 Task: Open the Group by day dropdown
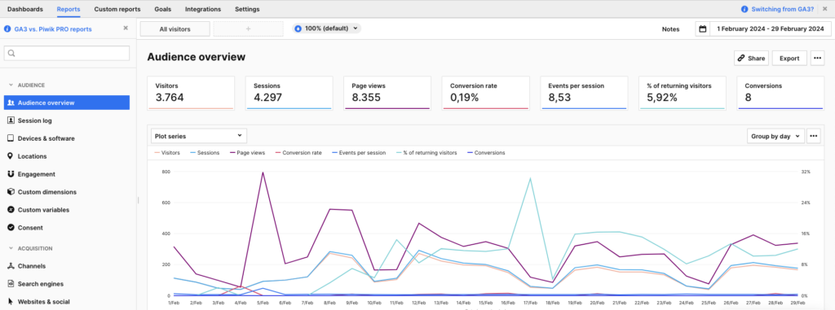(775, 136)
